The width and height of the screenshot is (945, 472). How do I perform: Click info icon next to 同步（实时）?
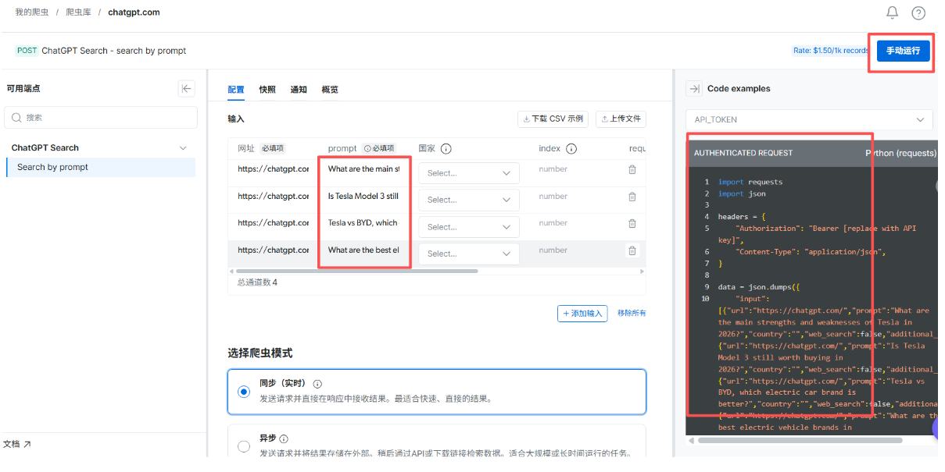click(x=317, y=384)
